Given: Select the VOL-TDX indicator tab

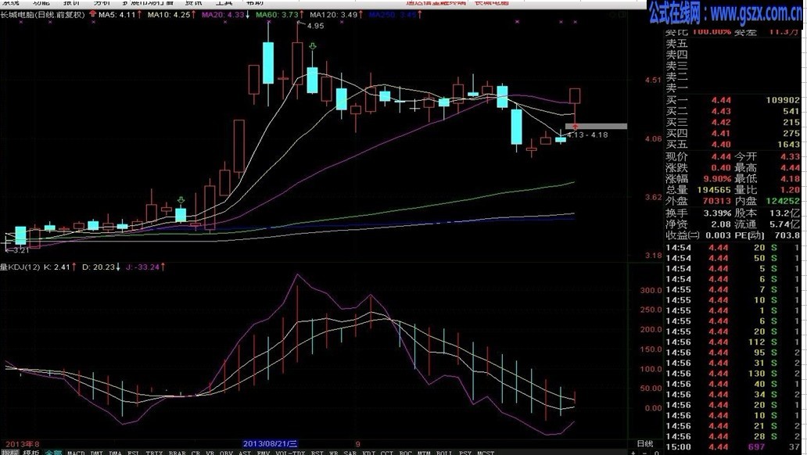Looking at the screenshot, I should point(291,453).
